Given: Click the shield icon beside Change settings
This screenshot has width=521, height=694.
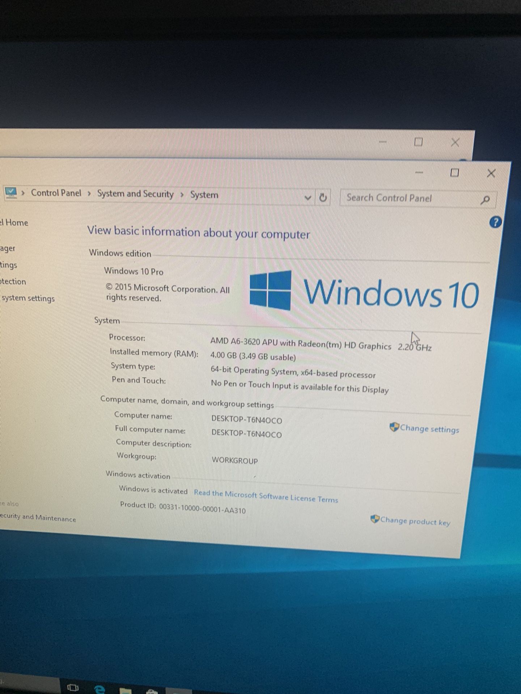Looking at the screenshot, I should coord(394,427).
